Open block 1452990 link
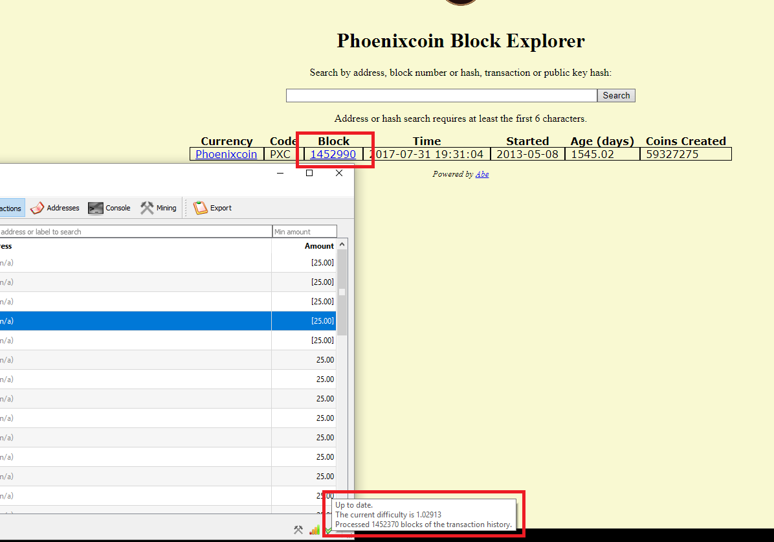 click(x=333, y=154)
